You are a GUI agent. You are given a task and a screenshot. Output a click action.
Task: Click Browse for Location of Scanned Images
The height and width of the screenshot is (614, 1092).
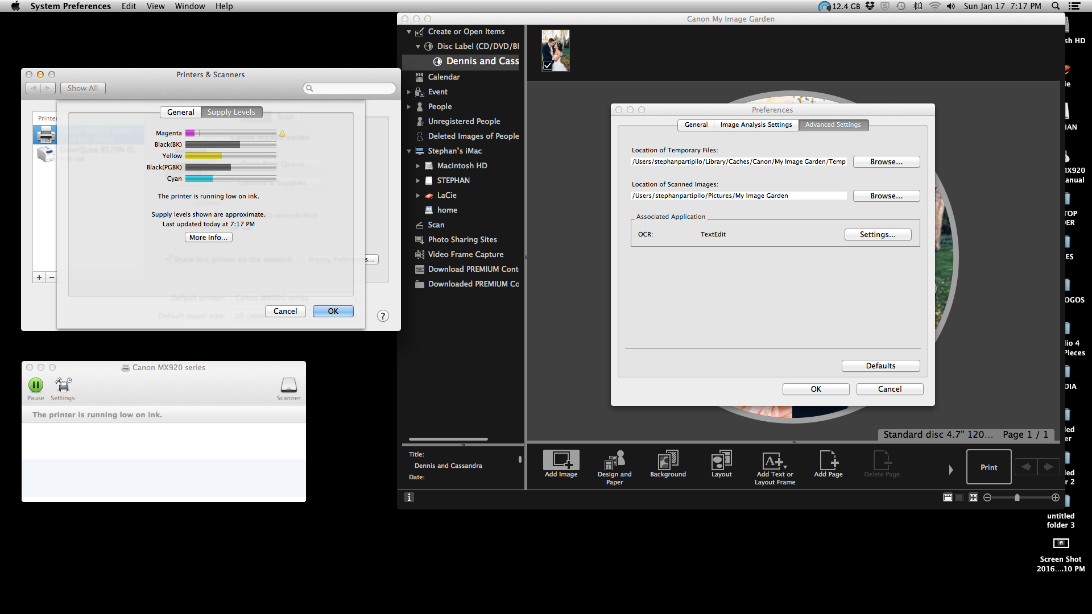click(886, 196)
